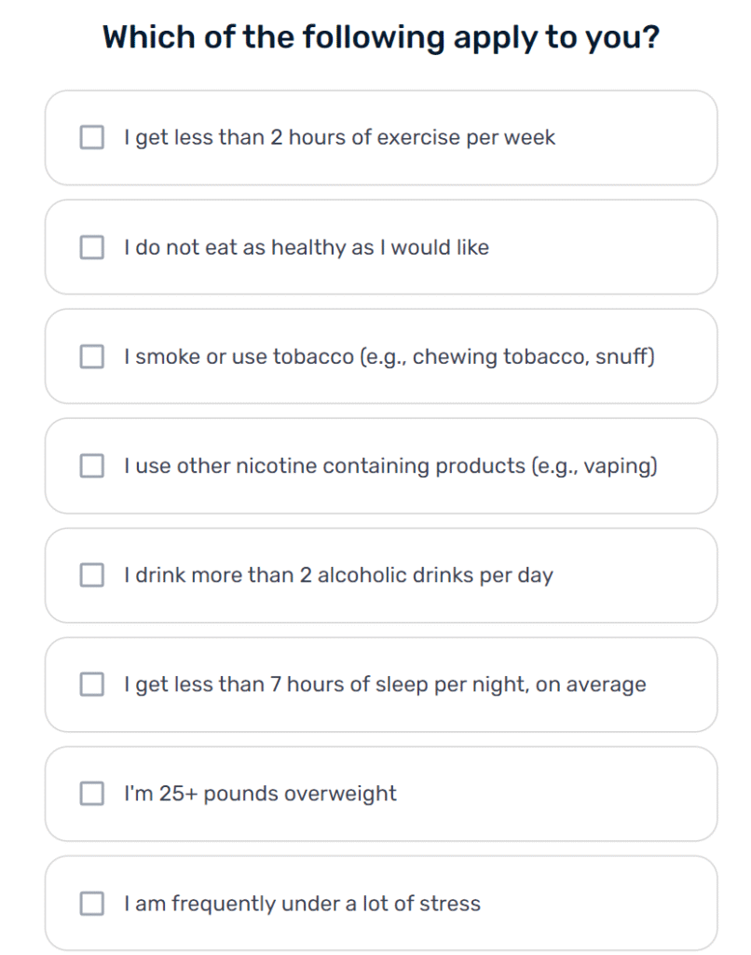The image size is (751, 955).
Task: Enable the smoke or use tobacco checkbox
Action: (92, 356)
